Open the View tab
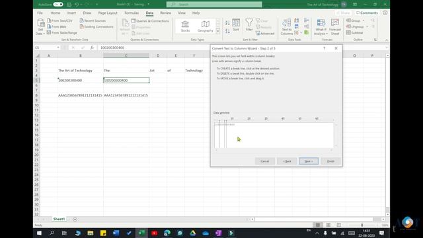 [182, 13]
